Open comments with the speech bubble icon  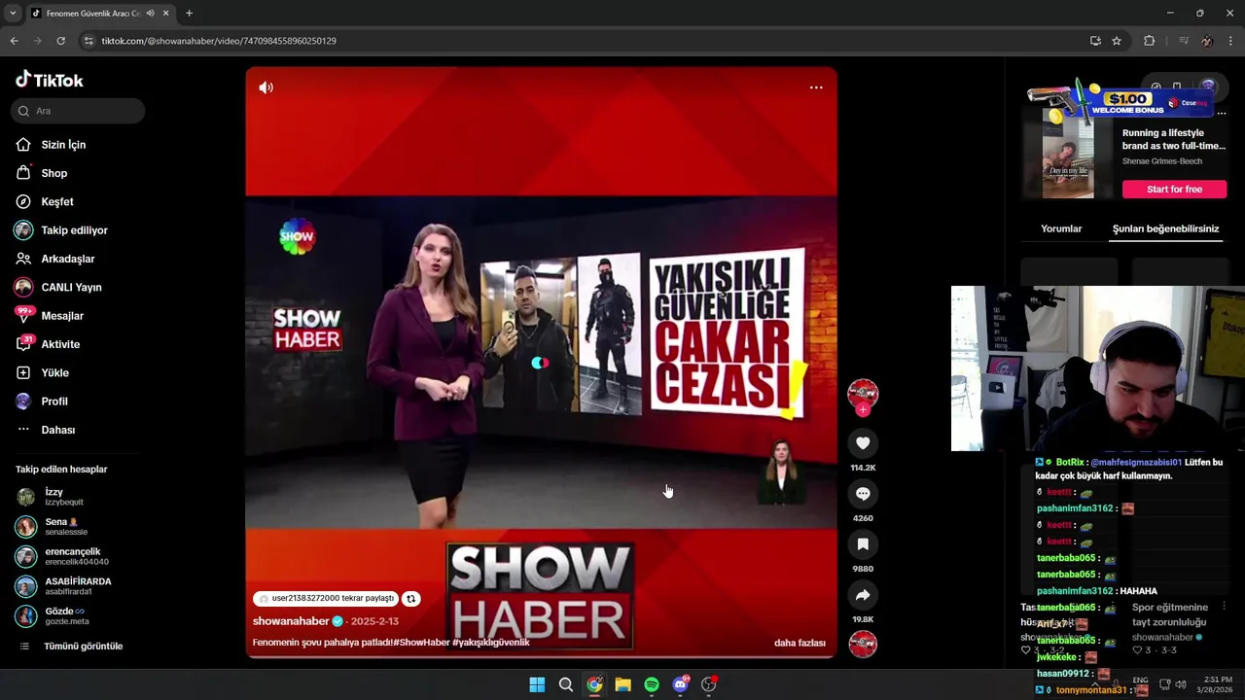863,494
